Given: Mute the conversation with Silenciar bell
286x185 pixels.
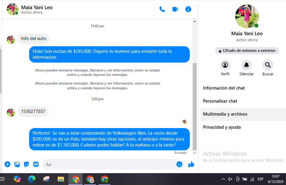Looking at the screenshot, I should click(247, 65).
